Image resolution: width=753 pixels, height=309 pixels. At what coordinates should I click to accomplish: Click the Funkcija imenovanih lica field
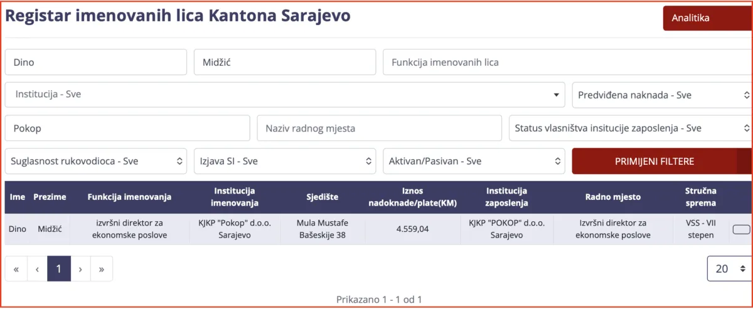coord(567,62)
